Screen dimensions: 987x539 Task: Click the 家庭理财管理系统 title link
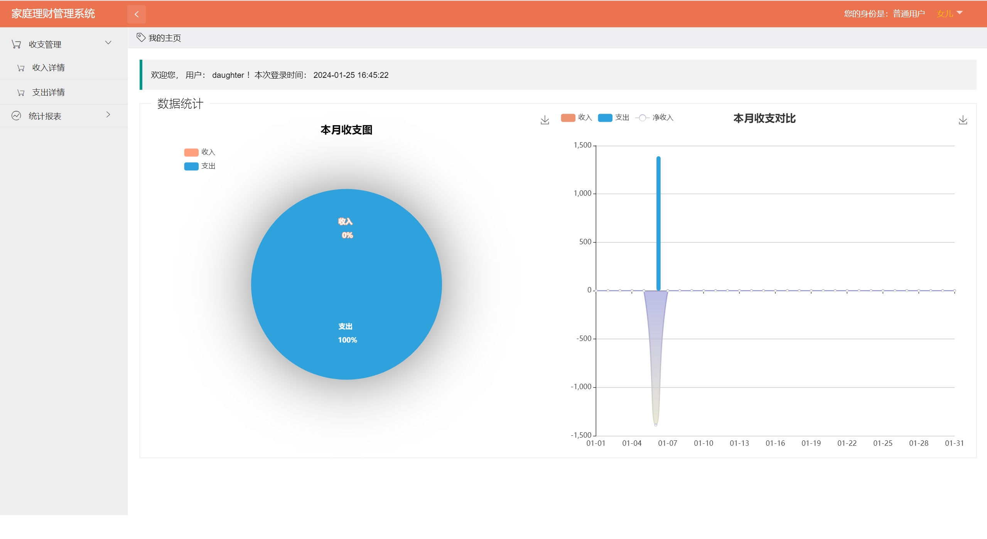[x=53, y=13]
